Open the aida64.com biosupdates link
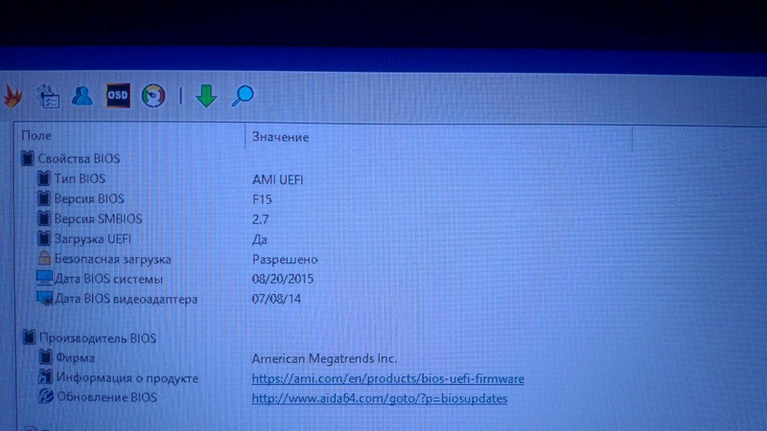The width and height of the screenshot is (767, 431). click(380, 397)
